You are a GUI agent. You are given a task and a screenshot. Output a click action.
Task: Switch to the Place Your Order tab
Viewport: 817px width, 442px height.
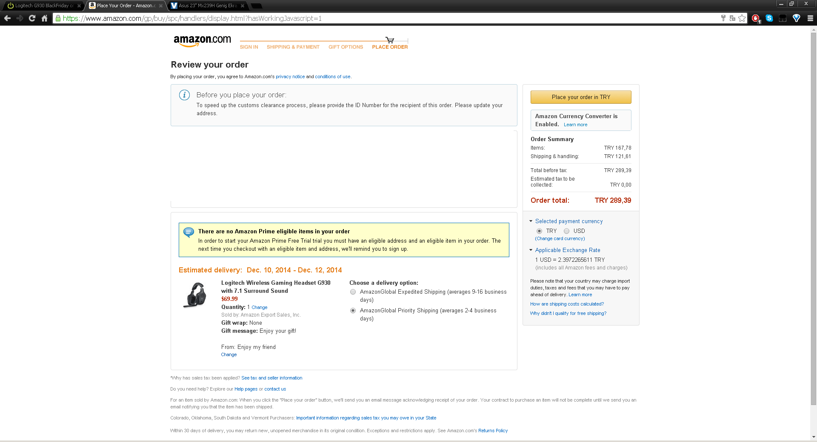coord(125,6)
